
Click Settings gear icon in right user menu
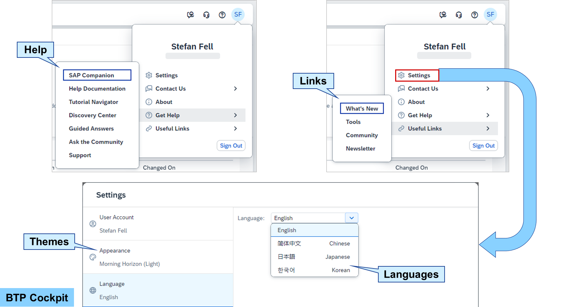pyautogui.click(x=401, y=75)
